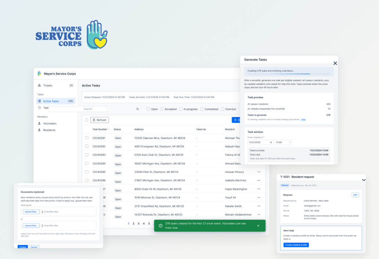Open row menu for Isabella Martinez
The height and width of the screenshot is (259, 379).
pyautogui.click(x=259, y=180)
